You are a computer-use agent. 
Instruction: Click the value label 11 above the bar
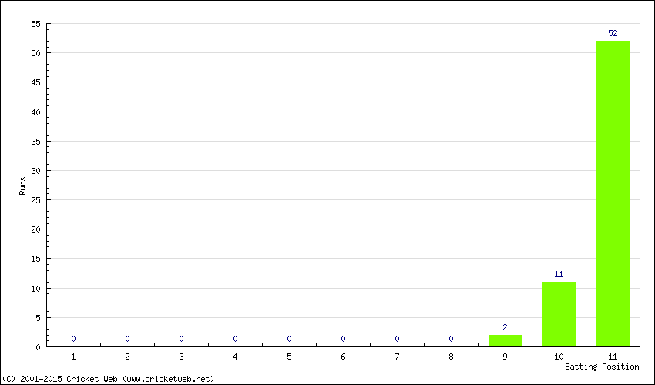[x=559, y=274]
